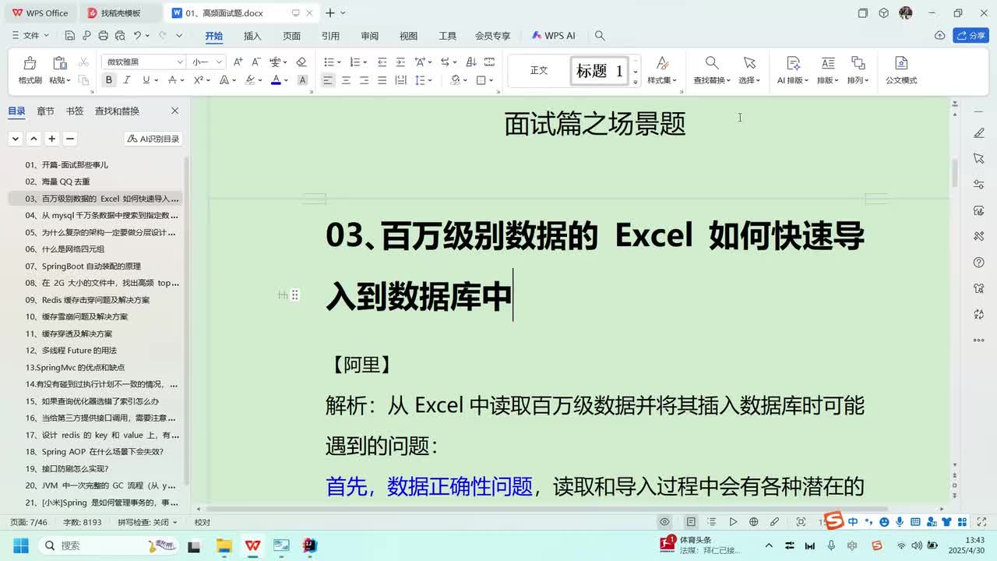Click the pen/edit icon in right sidebar

(x=979, y=133)
